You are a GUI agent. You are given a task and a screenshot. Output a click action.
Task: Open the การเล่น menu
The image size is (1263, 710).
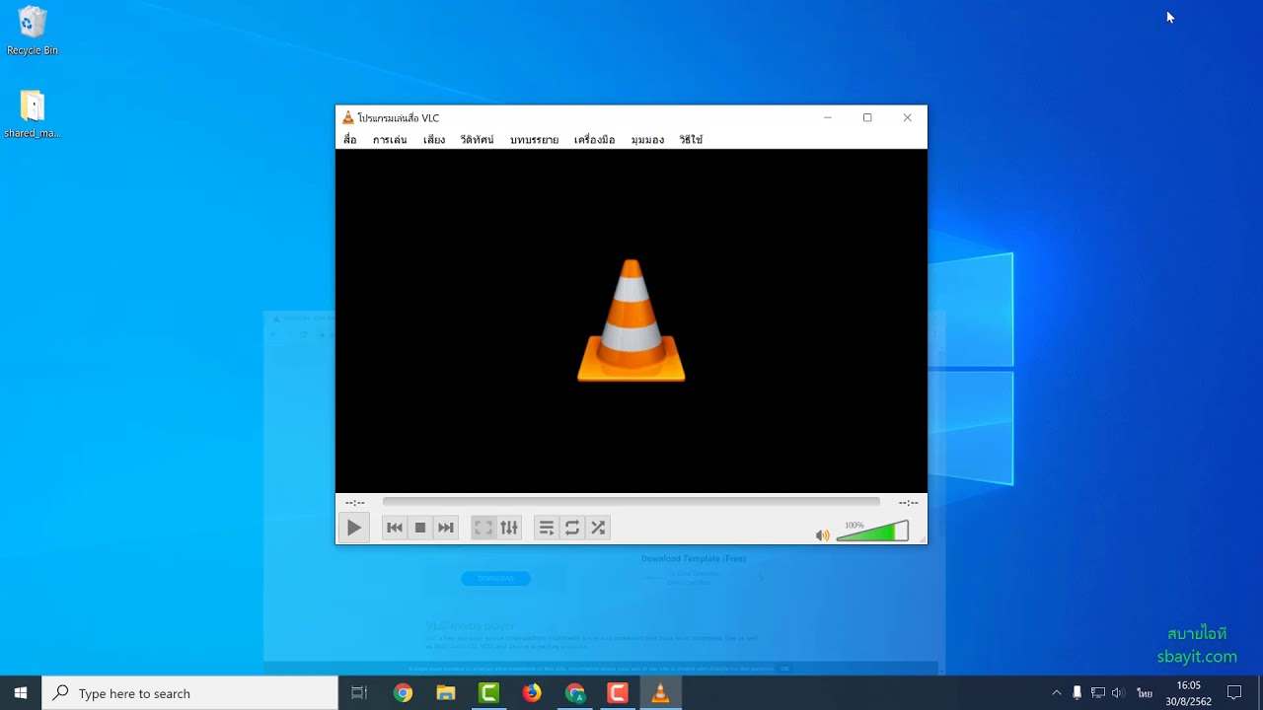(x=390, y=140)
